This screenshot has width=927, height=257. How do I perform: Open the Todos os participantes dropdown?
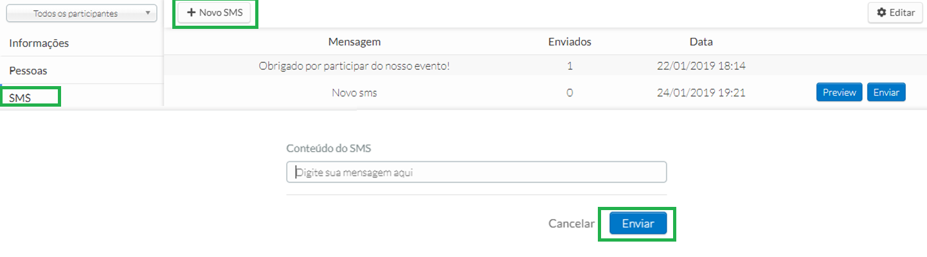pyautogui.click(x=82, y=13)
